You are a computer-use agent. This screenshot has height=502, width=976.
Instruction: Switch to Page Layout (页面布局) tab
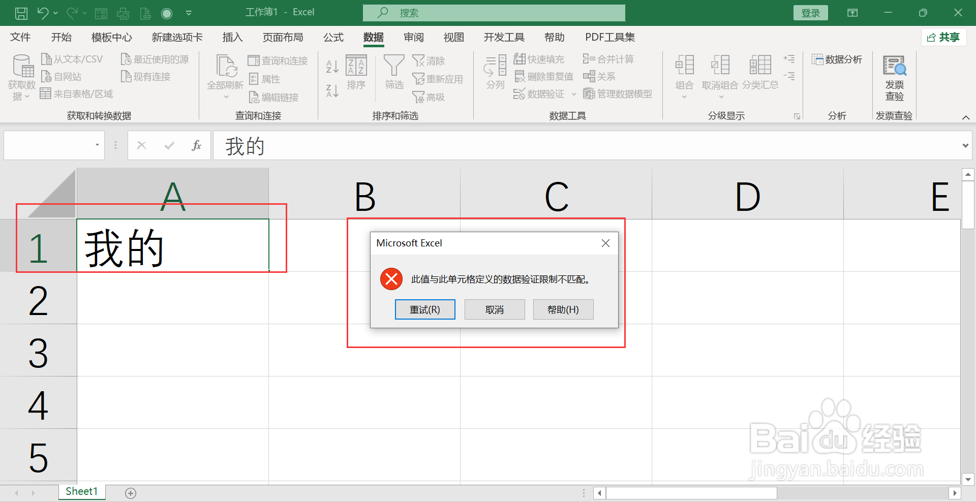pos(283,37)
